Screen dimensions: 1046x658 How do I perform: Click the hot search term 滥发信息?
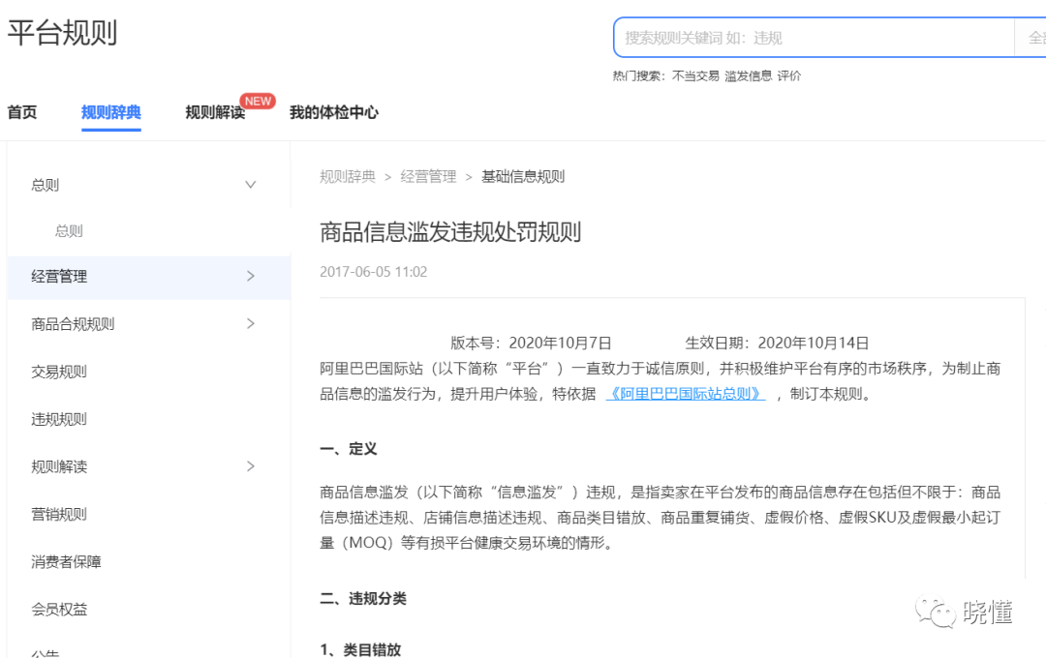pyautogui.click(x=748, y=76)
